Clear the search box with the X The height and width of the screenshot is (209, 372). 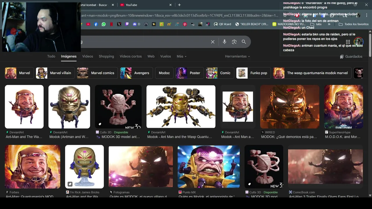coord(213,42)
